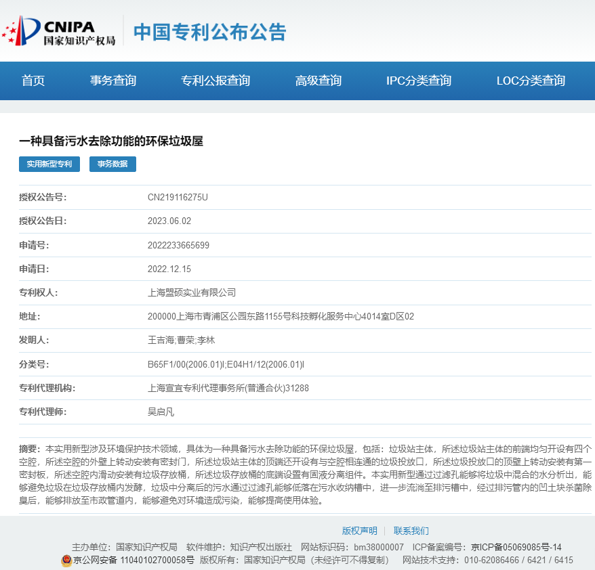
Task: Click the 事务数据 button
Action: (x=112, y=164)
